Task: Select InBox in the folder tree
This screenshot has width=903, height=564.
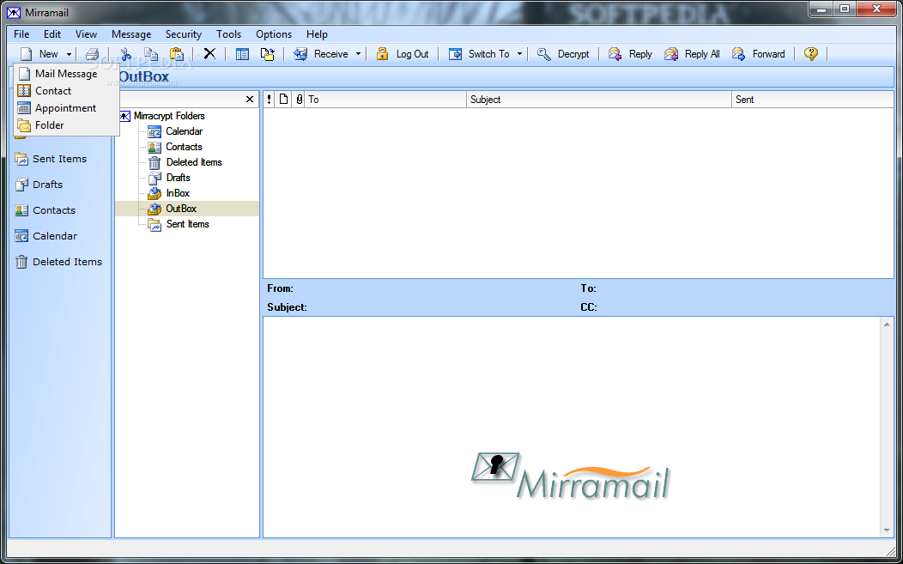Action: 178,193
